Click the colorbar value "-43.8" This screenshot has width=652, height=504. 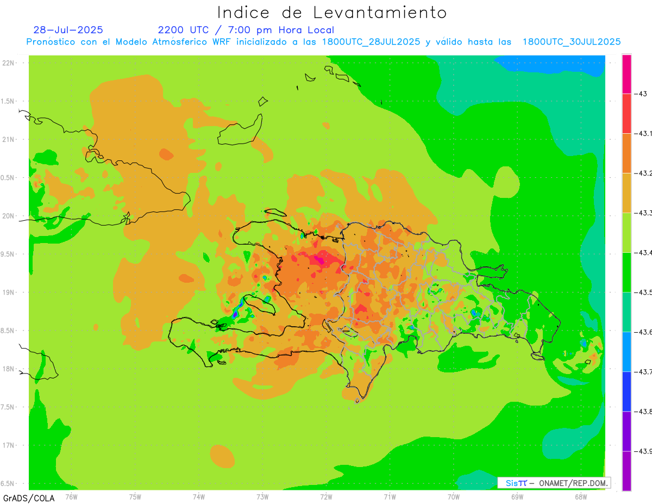click(x=644, y=411)
